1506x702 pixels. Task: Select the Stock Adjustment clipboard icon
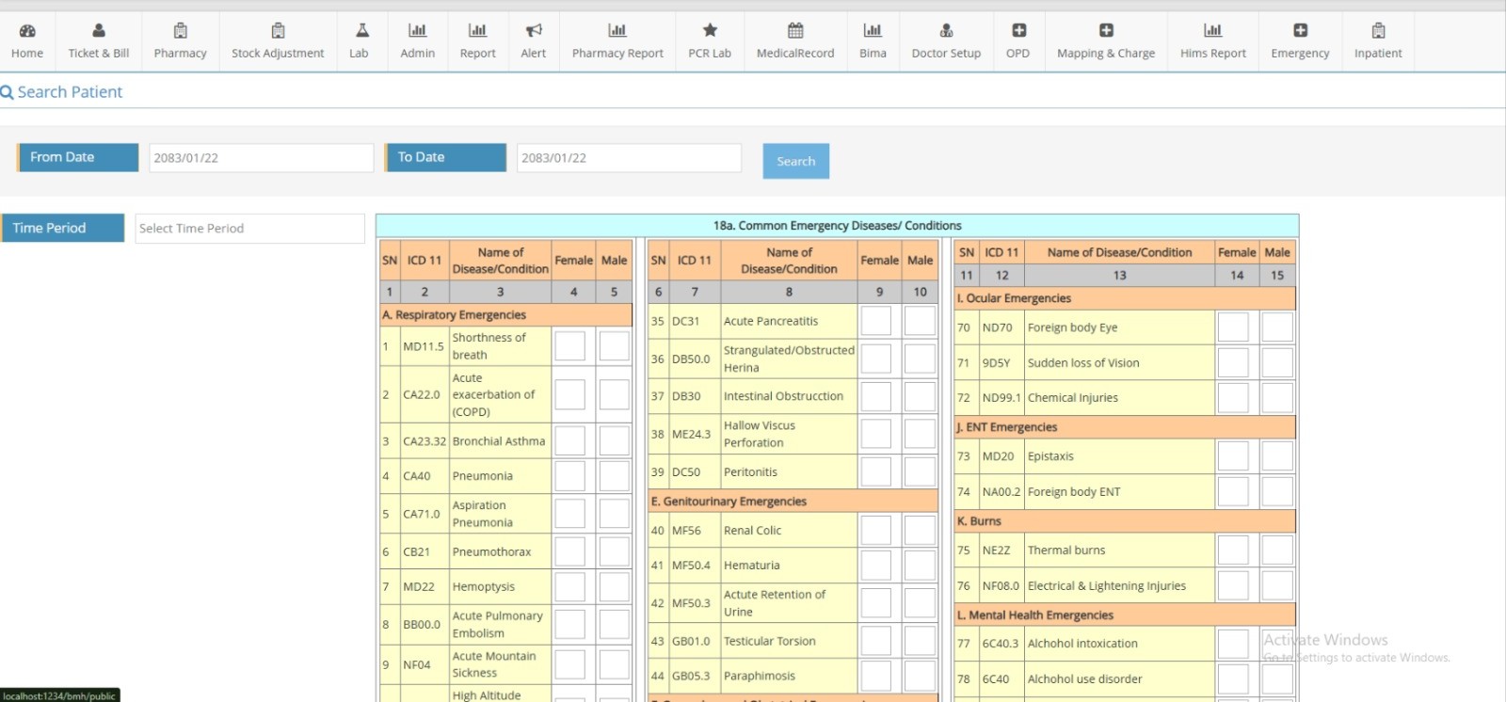click(x=278, y=31)
